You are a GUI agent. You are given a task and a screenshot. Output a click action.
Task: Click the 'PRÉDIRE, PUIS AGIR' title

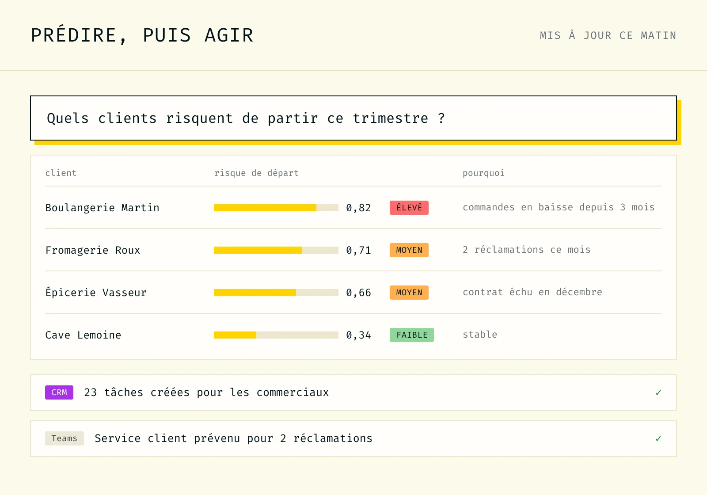(142, 35)
